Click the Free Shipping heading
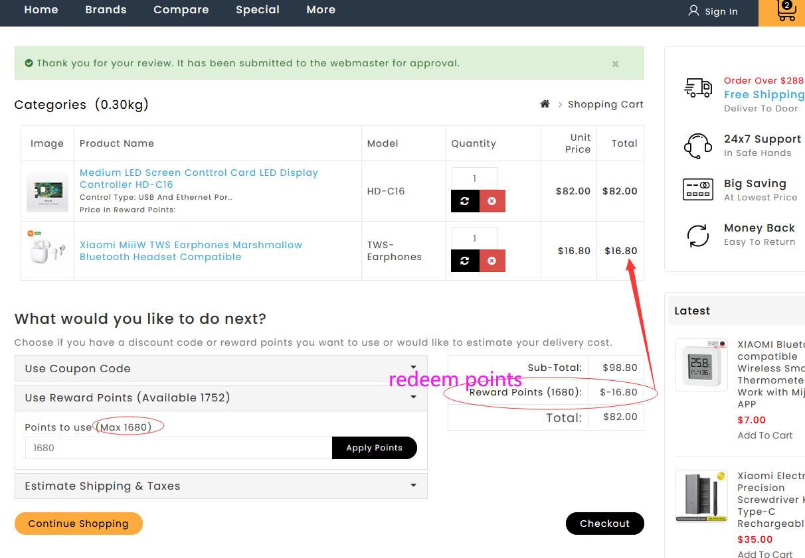This screenshot has height=558, width=805. (x=764, y=94)
